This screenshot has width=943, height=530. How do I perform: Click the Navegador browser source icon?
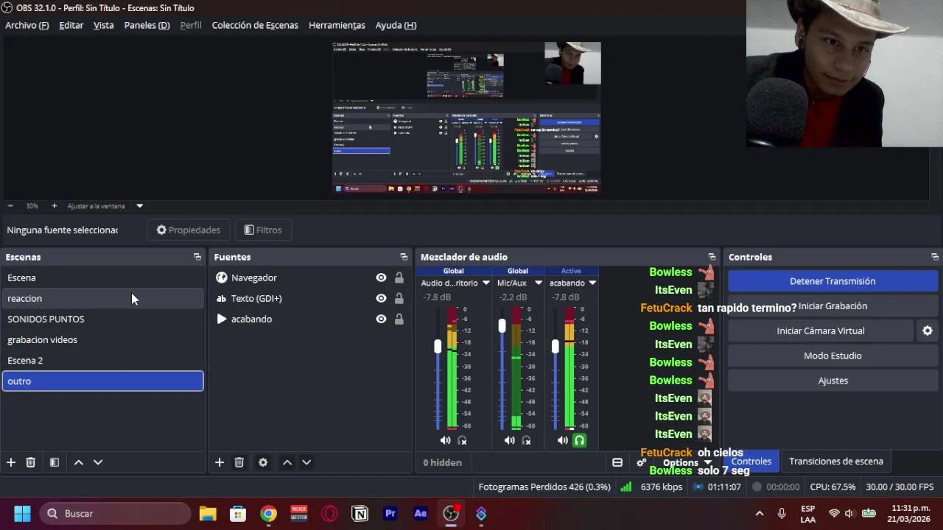pyautogui.click(x=222, y=278)
